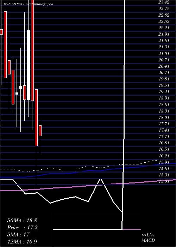
Task: Click the <<Live MACD label
Action: click(148, 238)
